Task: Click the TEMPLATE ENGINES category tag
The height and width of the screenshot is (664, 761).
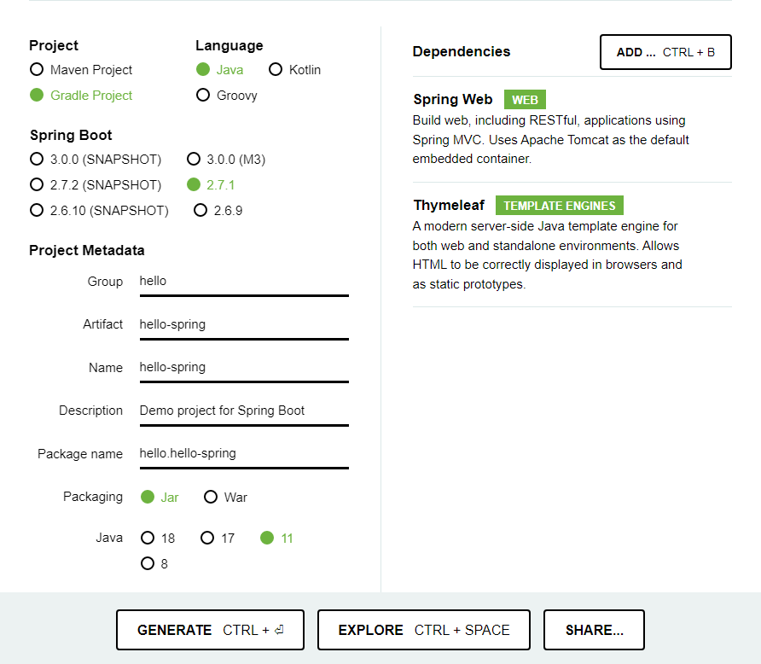Action: pyautogui.click(x=559, y=206)
